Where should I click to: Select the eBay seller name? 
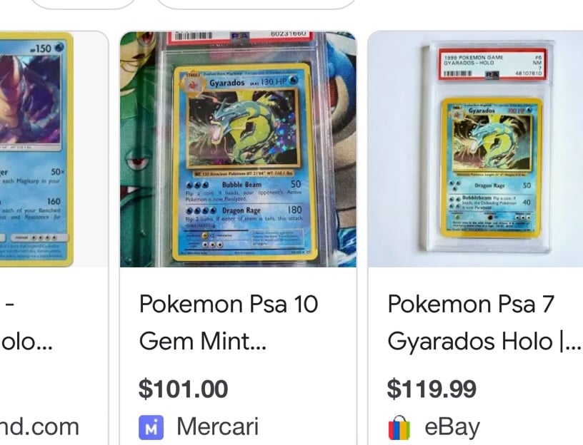pyautogui.click(x=452, y=427)
